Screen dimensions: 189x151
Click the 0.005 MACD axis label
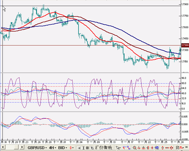tap(184, 116)
